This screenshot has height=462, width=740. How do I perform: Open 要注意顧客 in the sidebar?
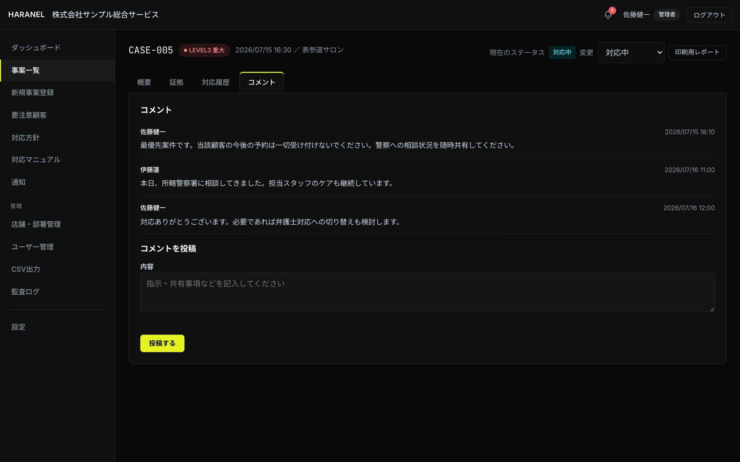(x=57, y=115)
